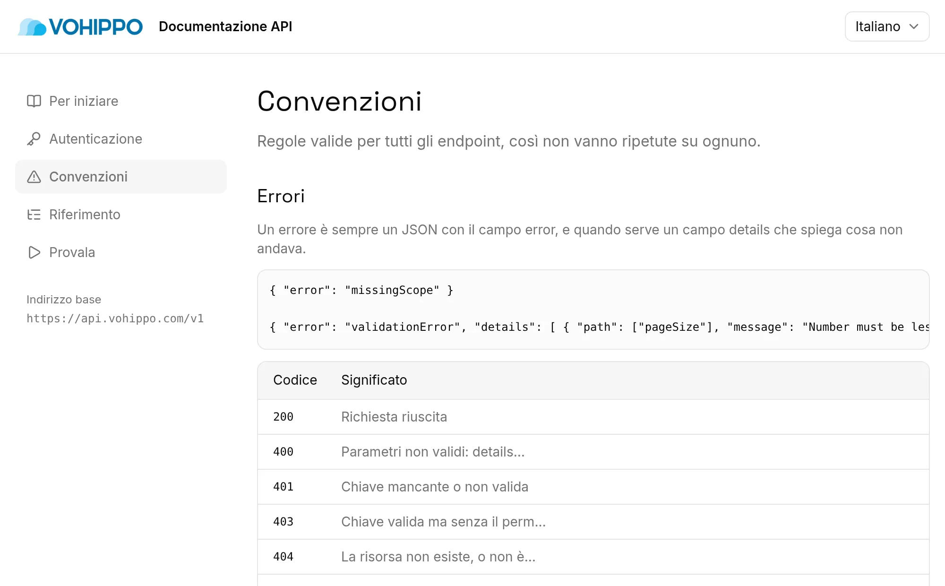Click the 400 status code cell

(x=283, y=452)
